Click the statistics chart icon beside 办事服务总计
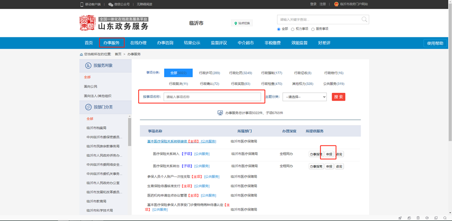This screenshot has width=452, height=221. point(220,113)
